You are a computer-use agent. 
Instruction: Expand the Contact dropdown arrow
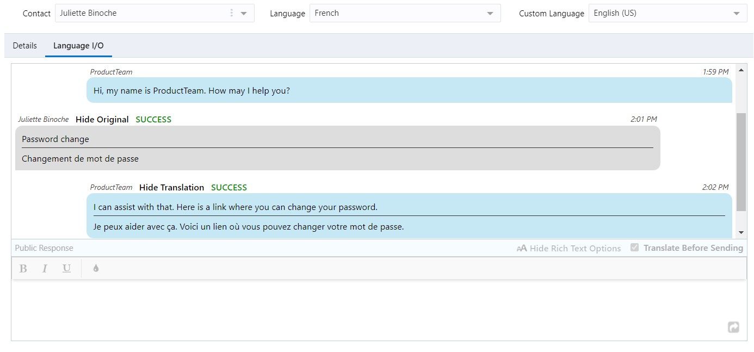(x=244, y=14)
